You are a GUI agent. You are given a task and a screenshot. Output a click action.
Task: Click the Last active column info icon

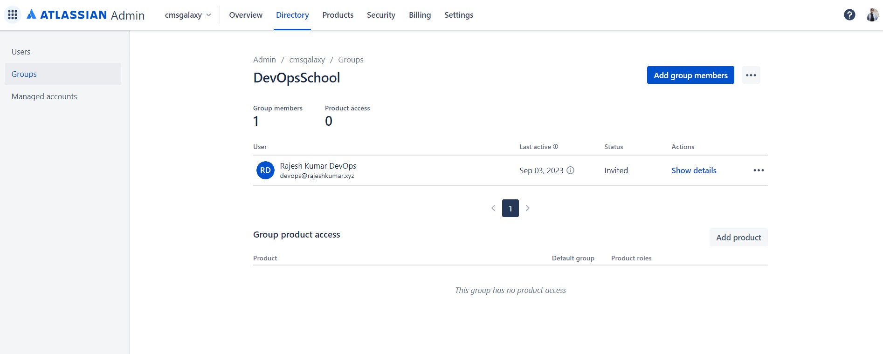[555, 147]
